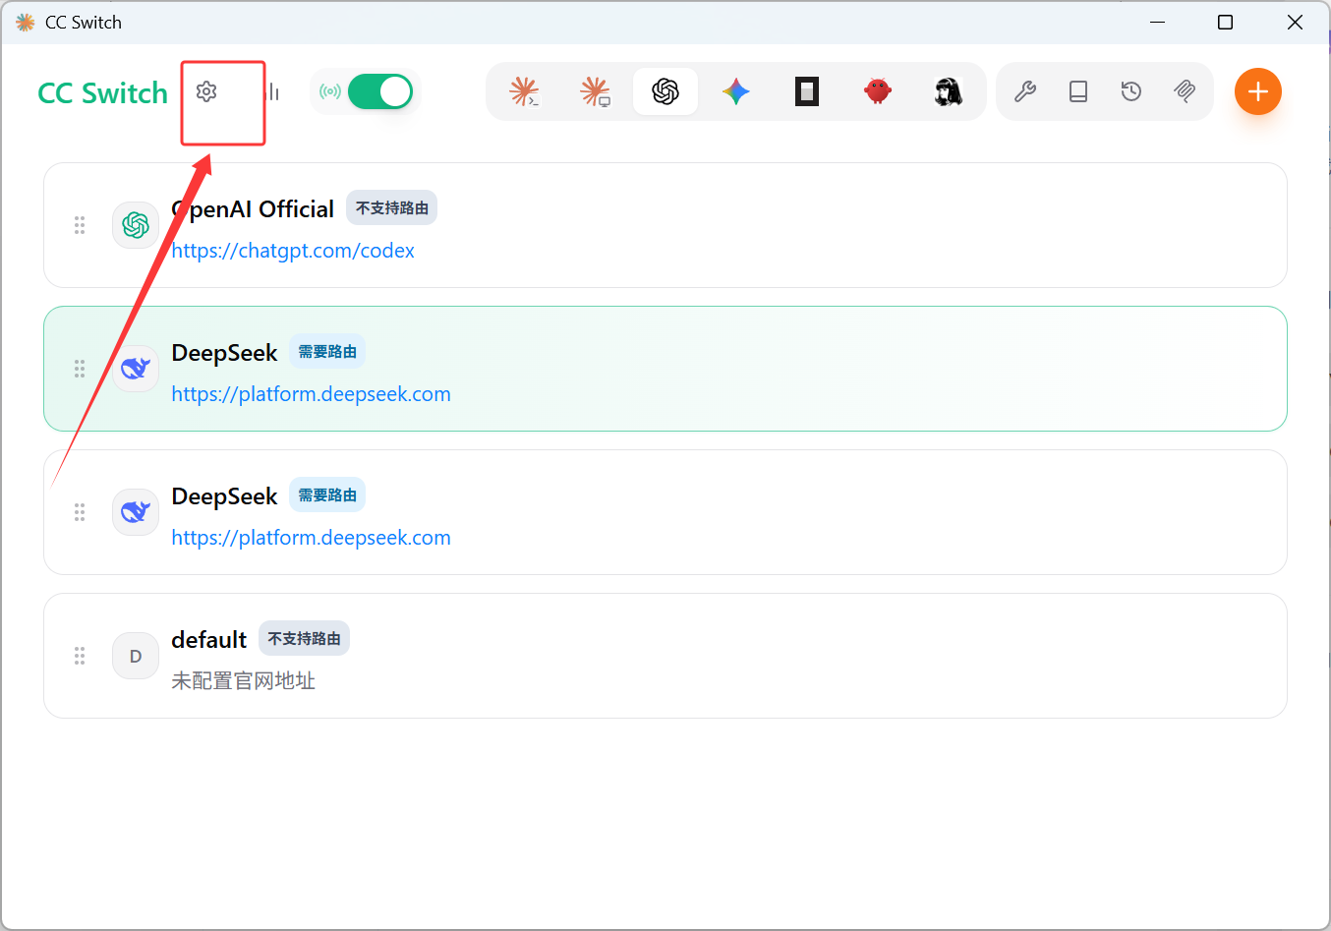Viewport: 1331px width, 931px height.
Task: Select the black-haired figure app tab
Action: [949, 91]
